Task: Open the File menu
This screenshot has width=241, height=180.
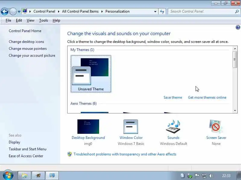Action: [x=8, y=20]
